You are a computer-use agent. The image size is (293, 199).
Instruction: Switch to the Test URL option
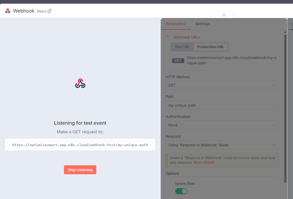coord(182,47)
